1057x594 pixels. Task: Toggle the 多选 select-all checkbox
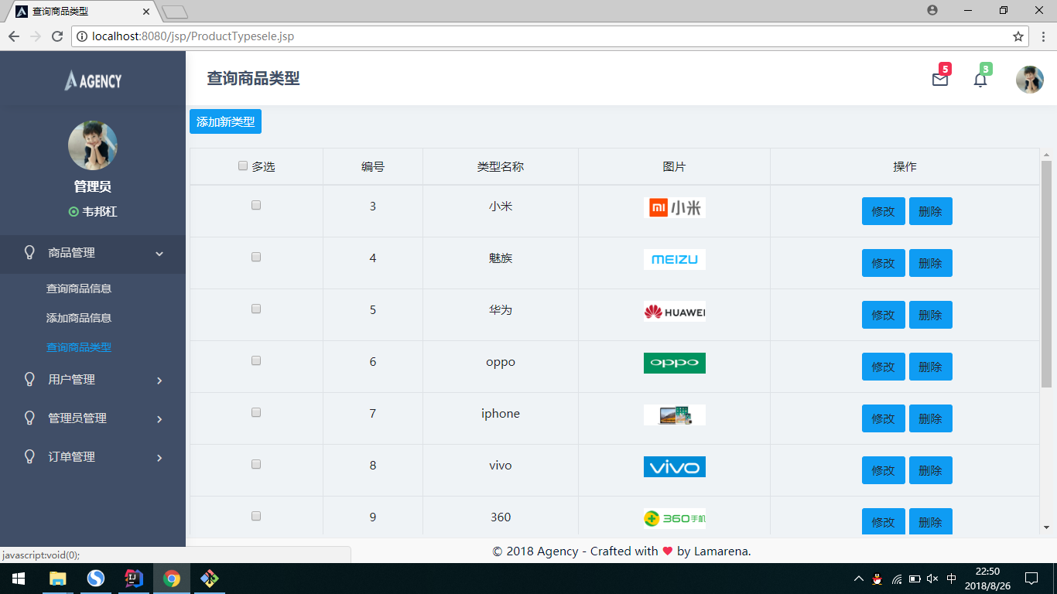pos(243,166)
